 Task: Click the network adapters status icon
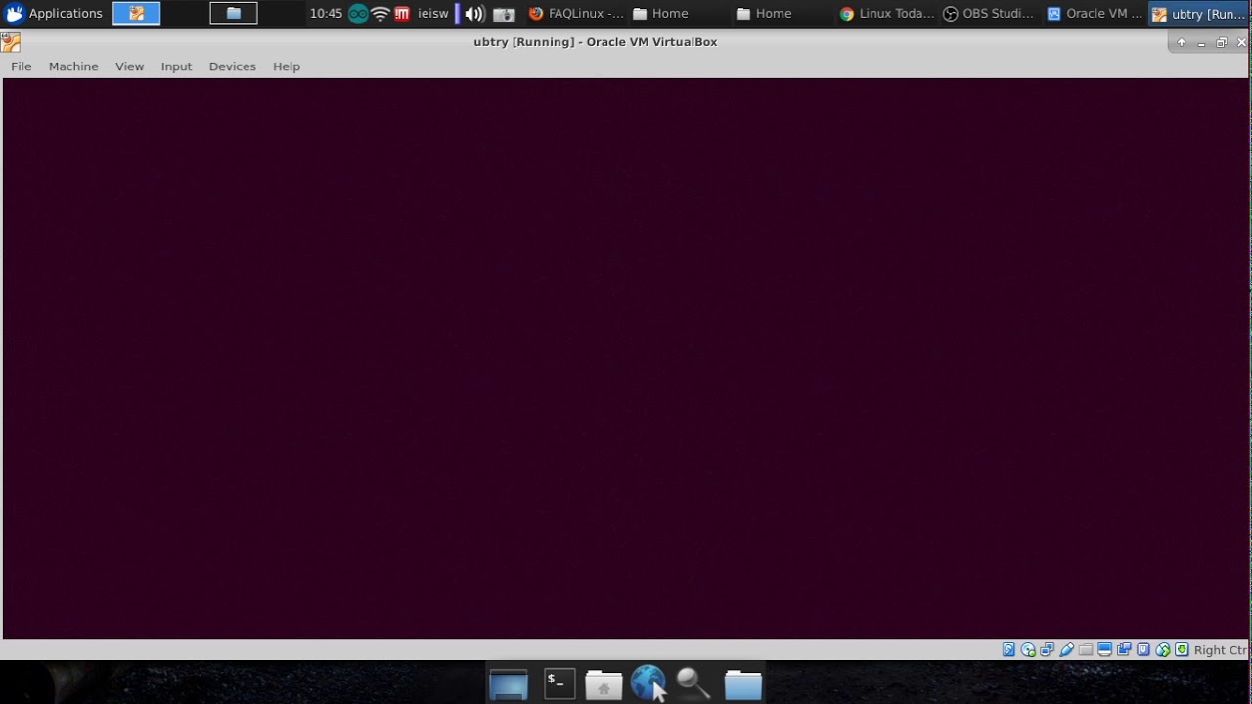click(1047, 649)
